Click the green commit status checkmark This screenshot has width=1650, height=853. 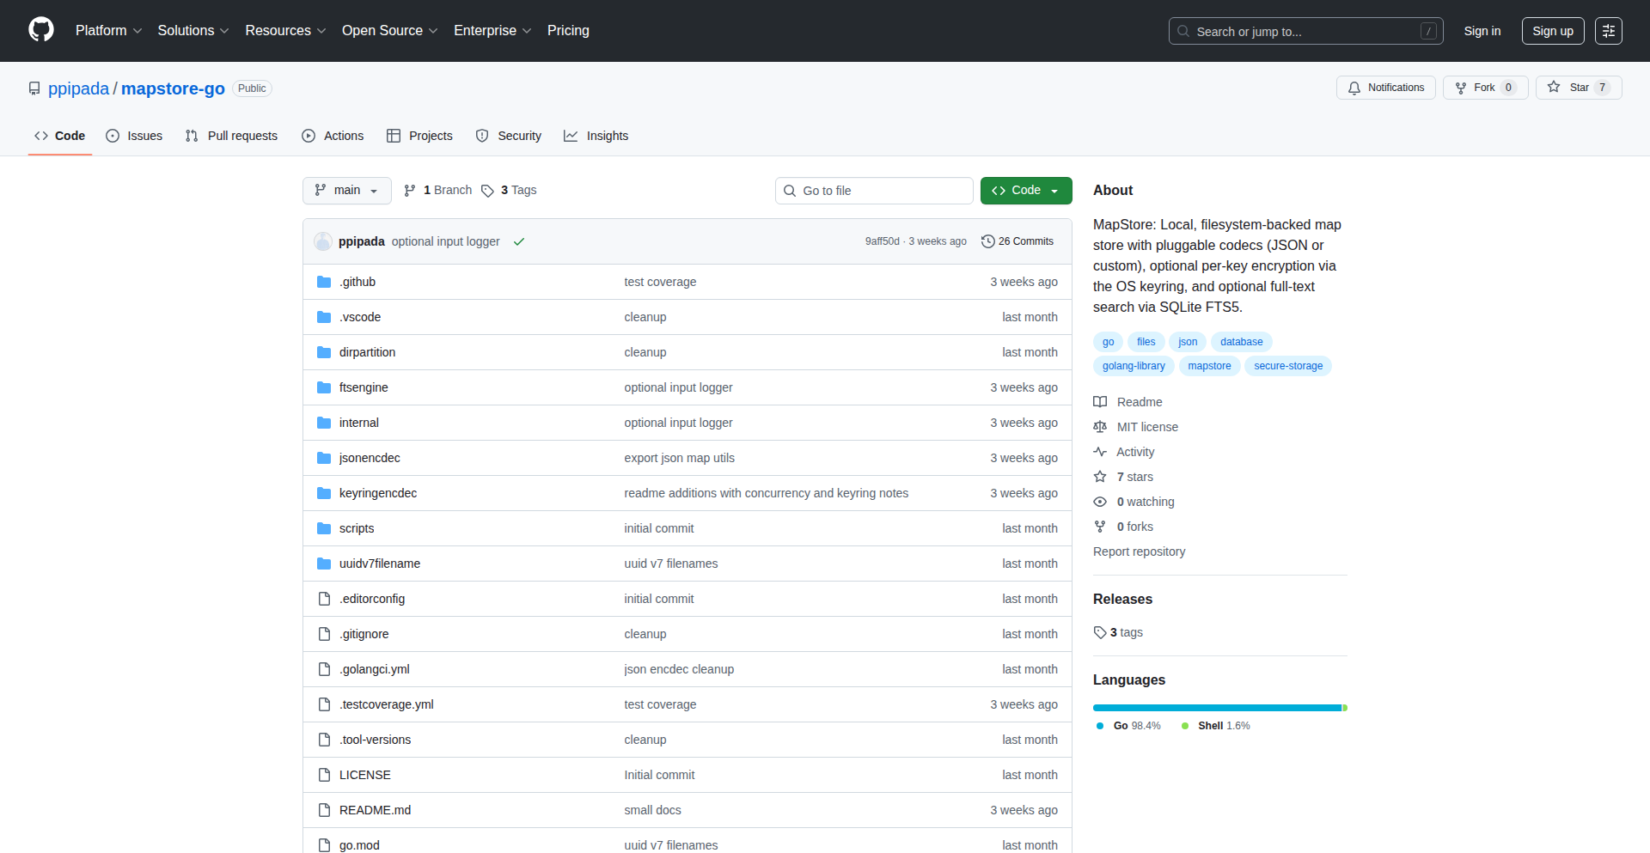coord(519,242)
